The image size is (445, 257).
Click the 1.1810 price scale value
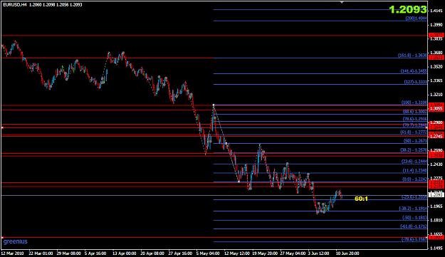(436, 221)
